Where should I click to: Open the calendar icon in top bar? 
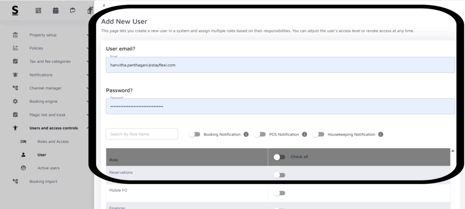(x=55, y=10)
